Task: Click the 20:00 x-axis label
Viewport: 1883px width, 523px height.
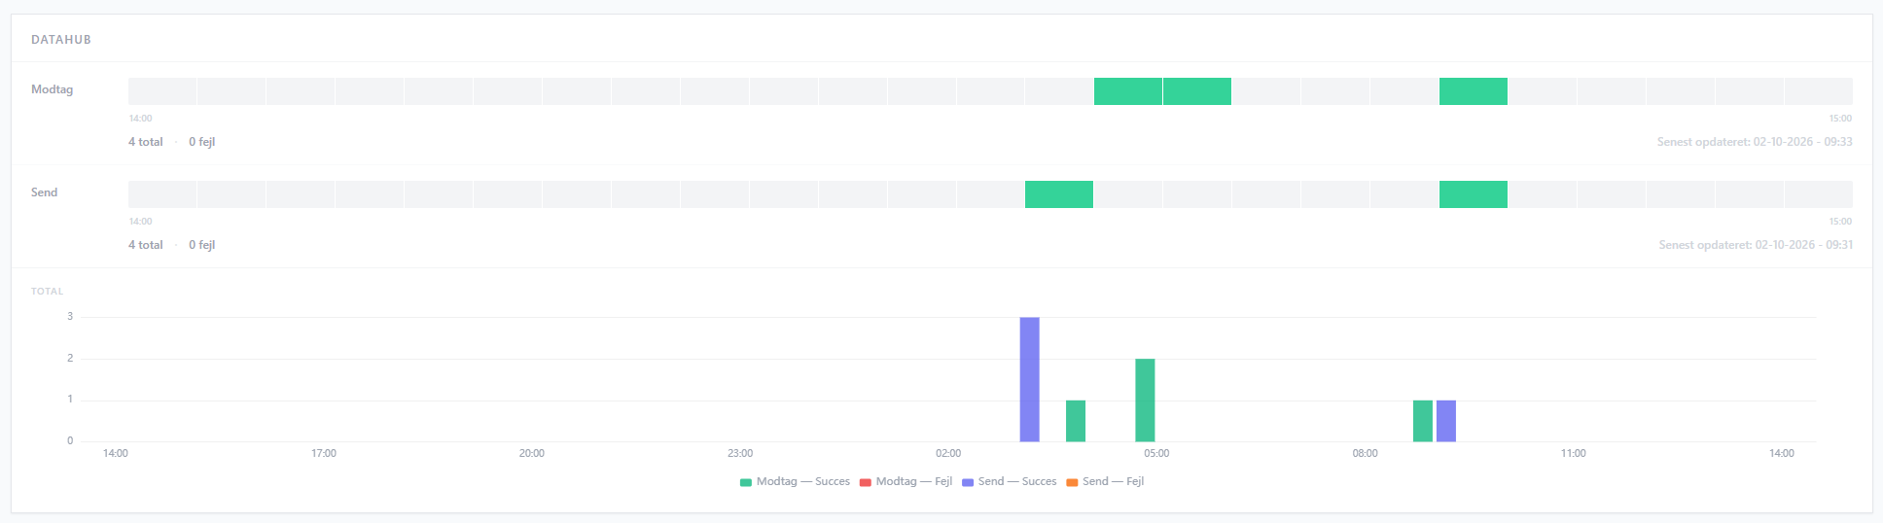Action: pos(532,454)
